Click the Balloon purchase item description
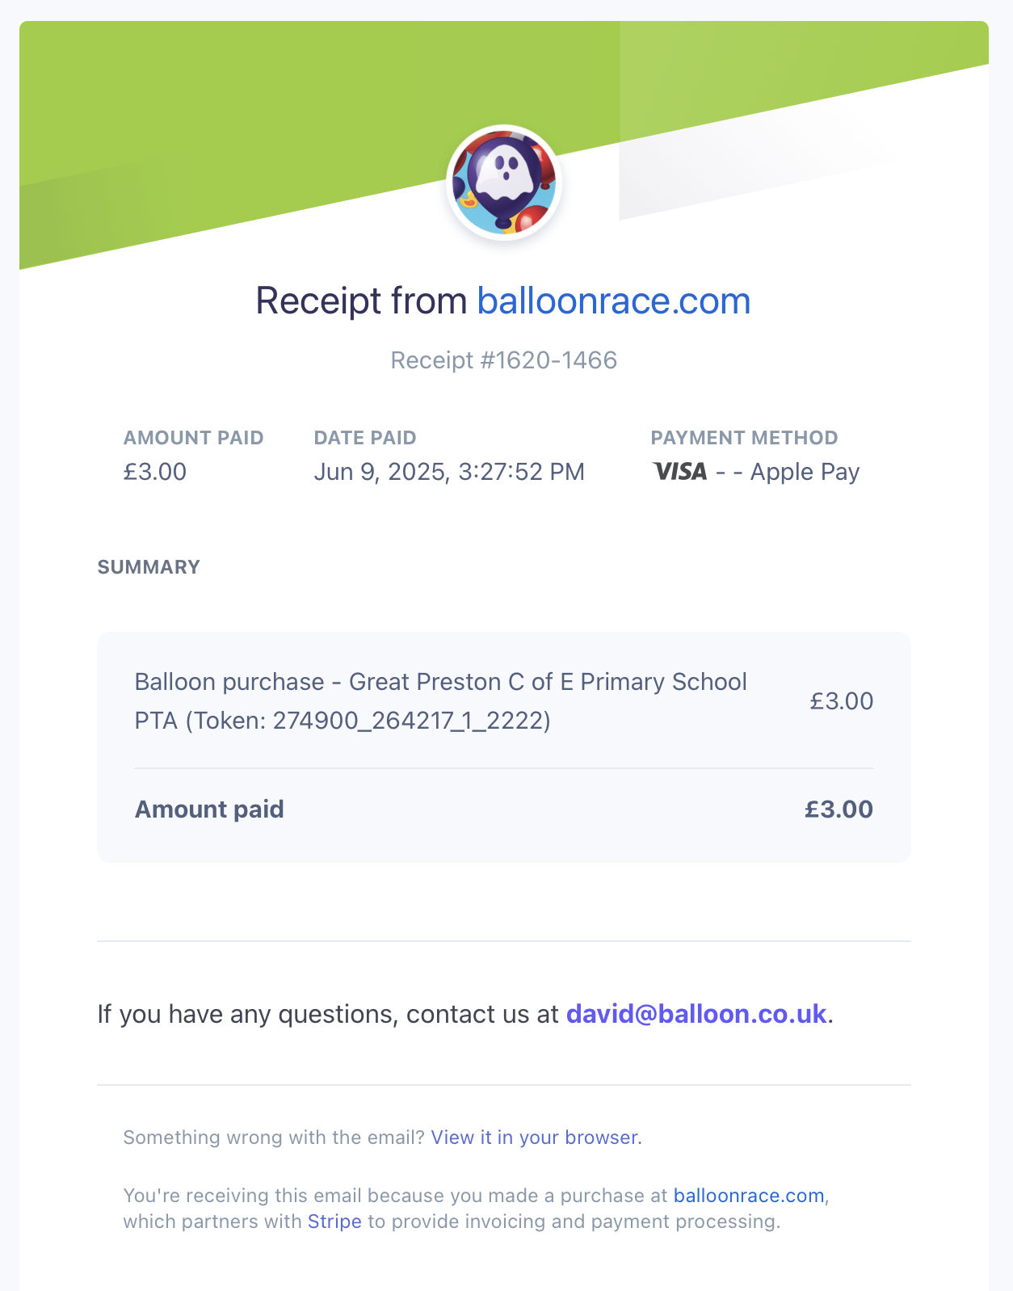Viewport: 1013px width, 1291px height. point(440,701)
